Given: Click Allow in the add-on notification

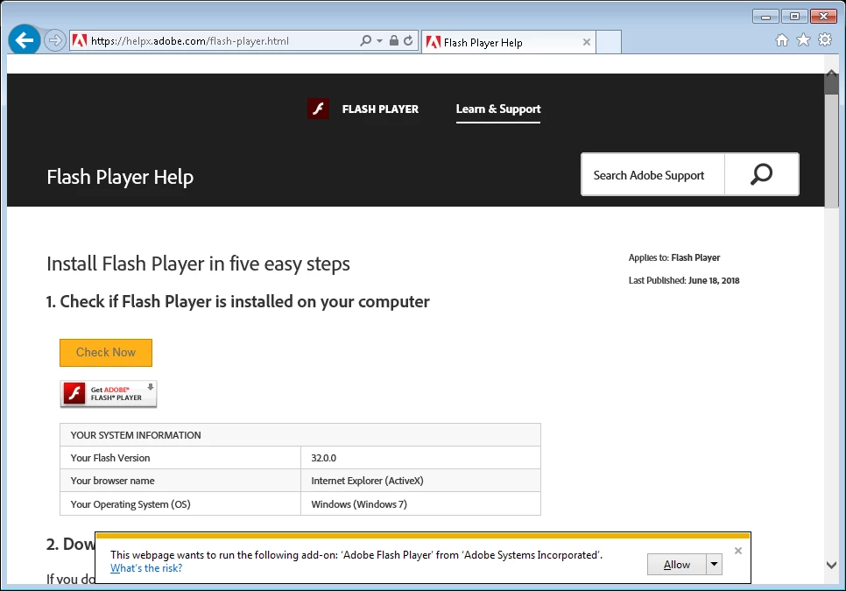Looking at the screenshot, I should coord(677,565).
